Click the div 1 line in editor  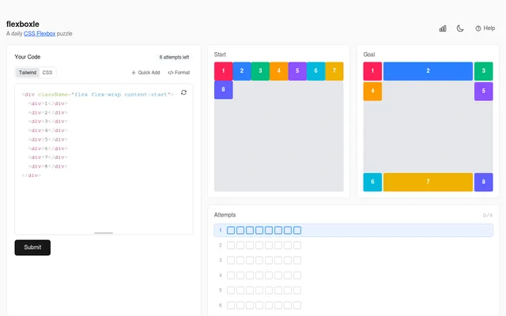click(47, 103)
